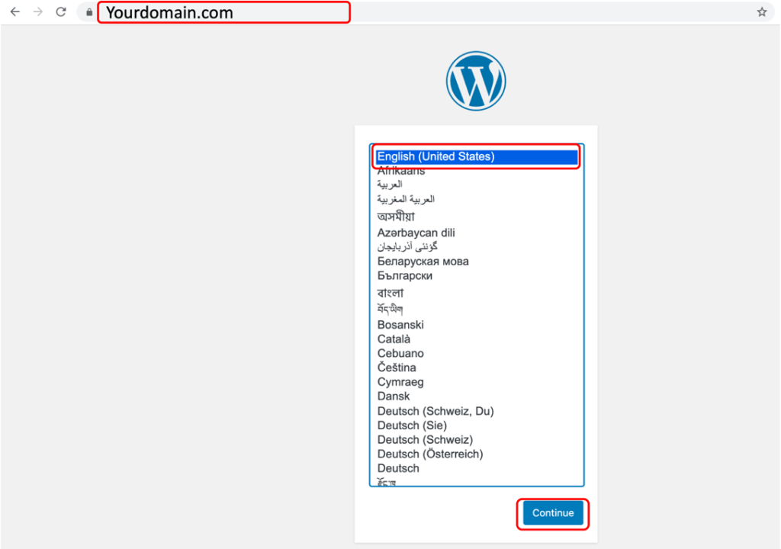The image size is (781, 549).
Task: Click the Continue button
Action: pos(553,513)
